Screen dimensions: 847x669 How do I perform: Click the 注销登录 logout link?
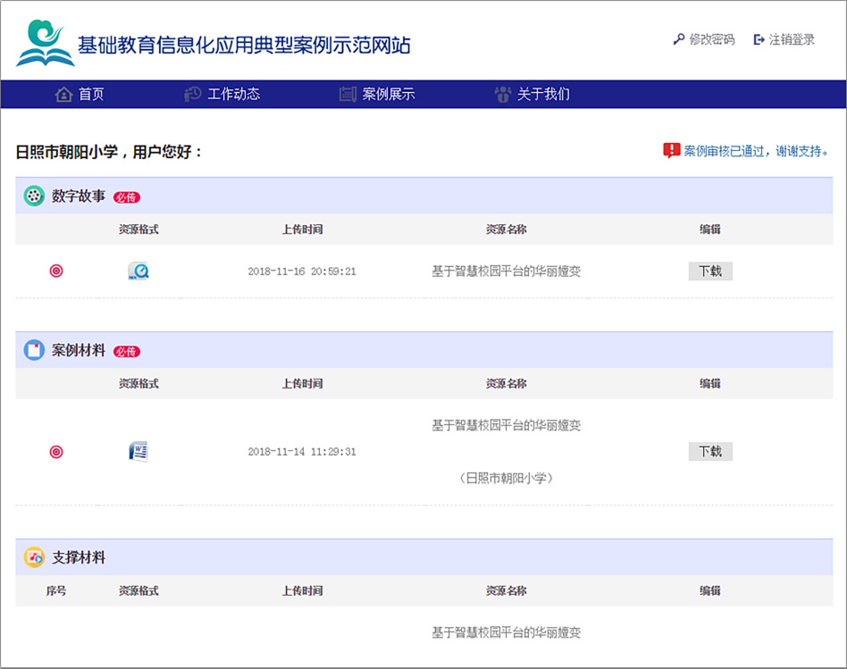[784, 39]
